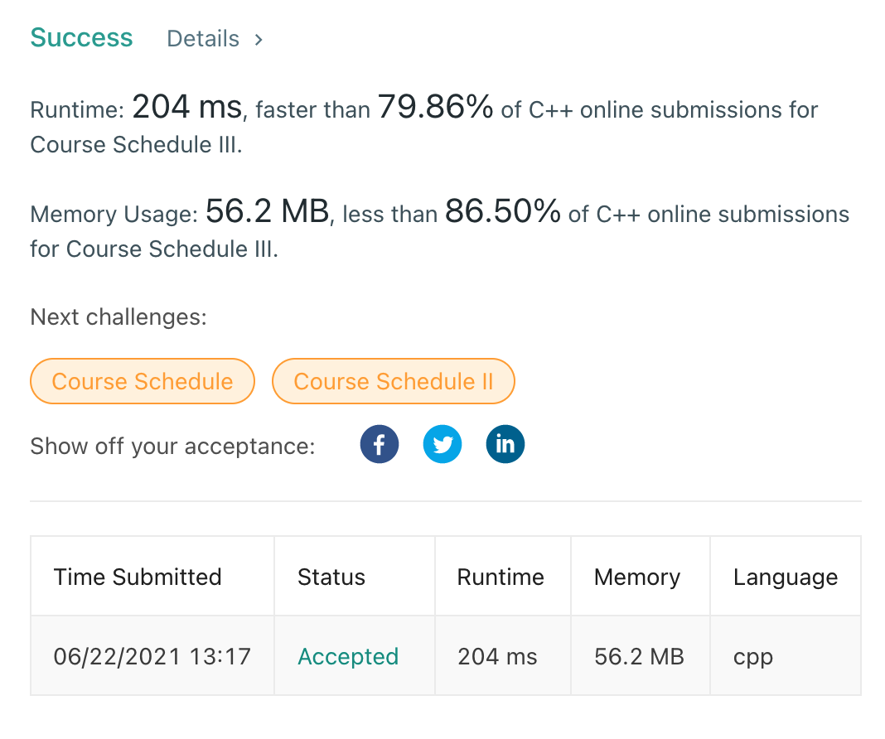This screenshot has width=885, height=739.
Task: Open submission details via the arrow
Action: [258, 38]
